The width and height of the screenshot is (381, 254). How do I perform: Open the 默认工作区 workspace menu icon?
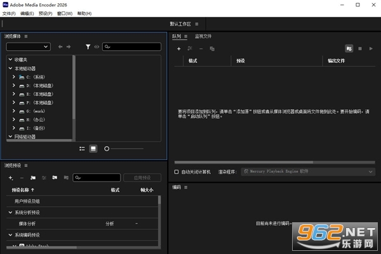(197, 24)
